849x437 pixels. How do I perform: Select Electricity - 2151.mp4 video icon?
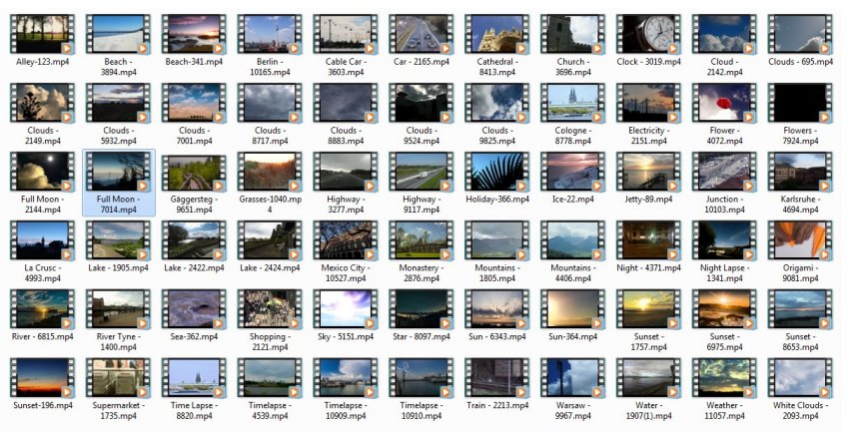point(648,104)
